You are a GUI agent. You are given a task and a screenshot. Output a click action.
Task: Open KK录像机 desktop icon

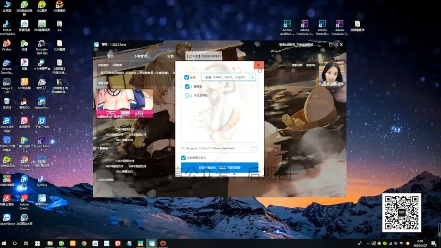click(x=59, y=7)
